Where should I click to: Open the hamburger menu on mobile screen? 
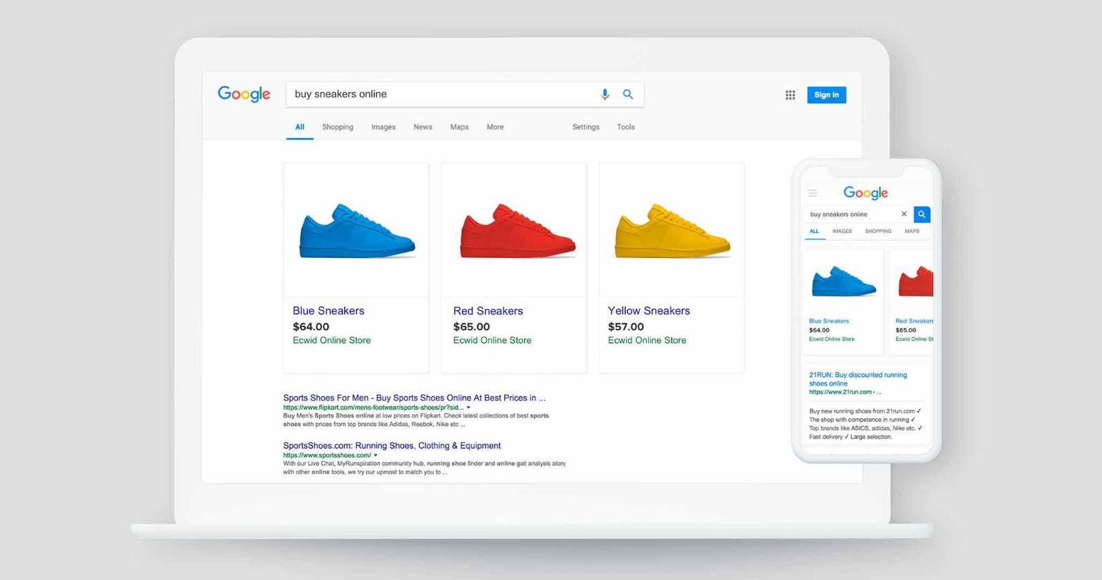pyautogui.click(x=813, y=193)
